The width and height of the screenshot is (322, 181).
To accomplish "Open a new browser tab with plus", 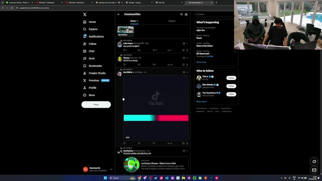I will [216, 3].
